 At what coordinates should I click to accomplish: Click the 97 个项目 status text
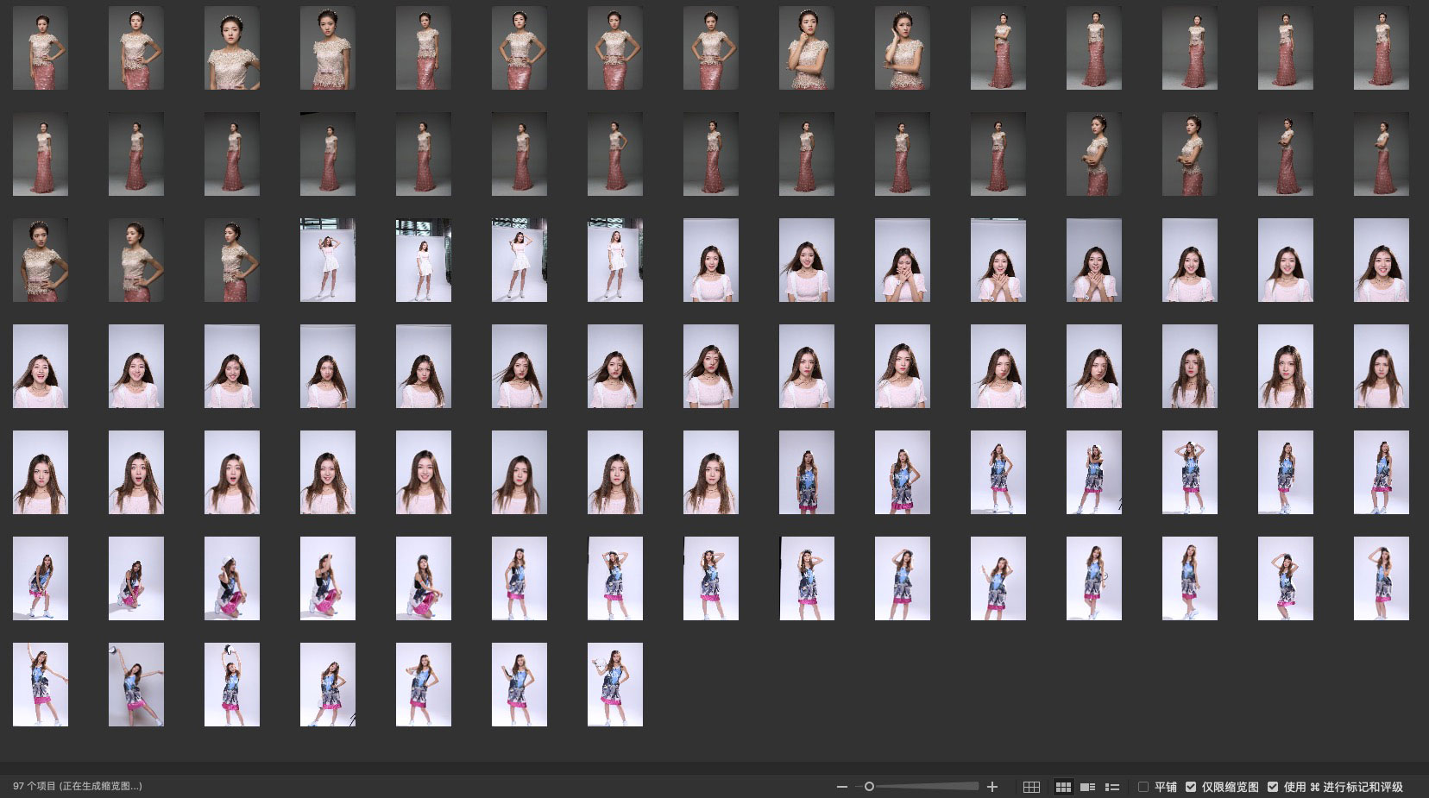77,786
